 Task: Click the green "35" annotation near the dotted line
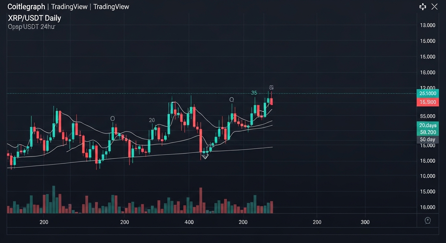pos(254,93)
